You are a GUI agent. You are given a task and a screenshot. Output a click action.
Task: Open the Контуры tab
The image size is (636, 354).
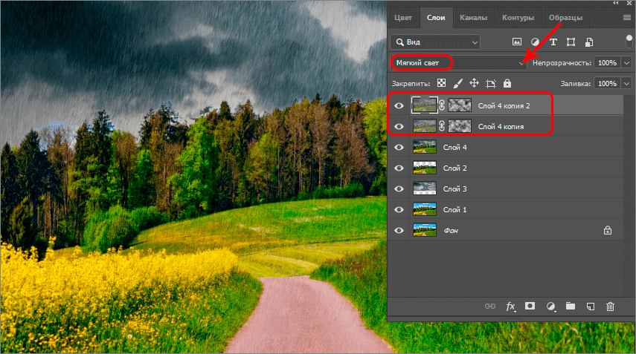click(x=517, y=17)
